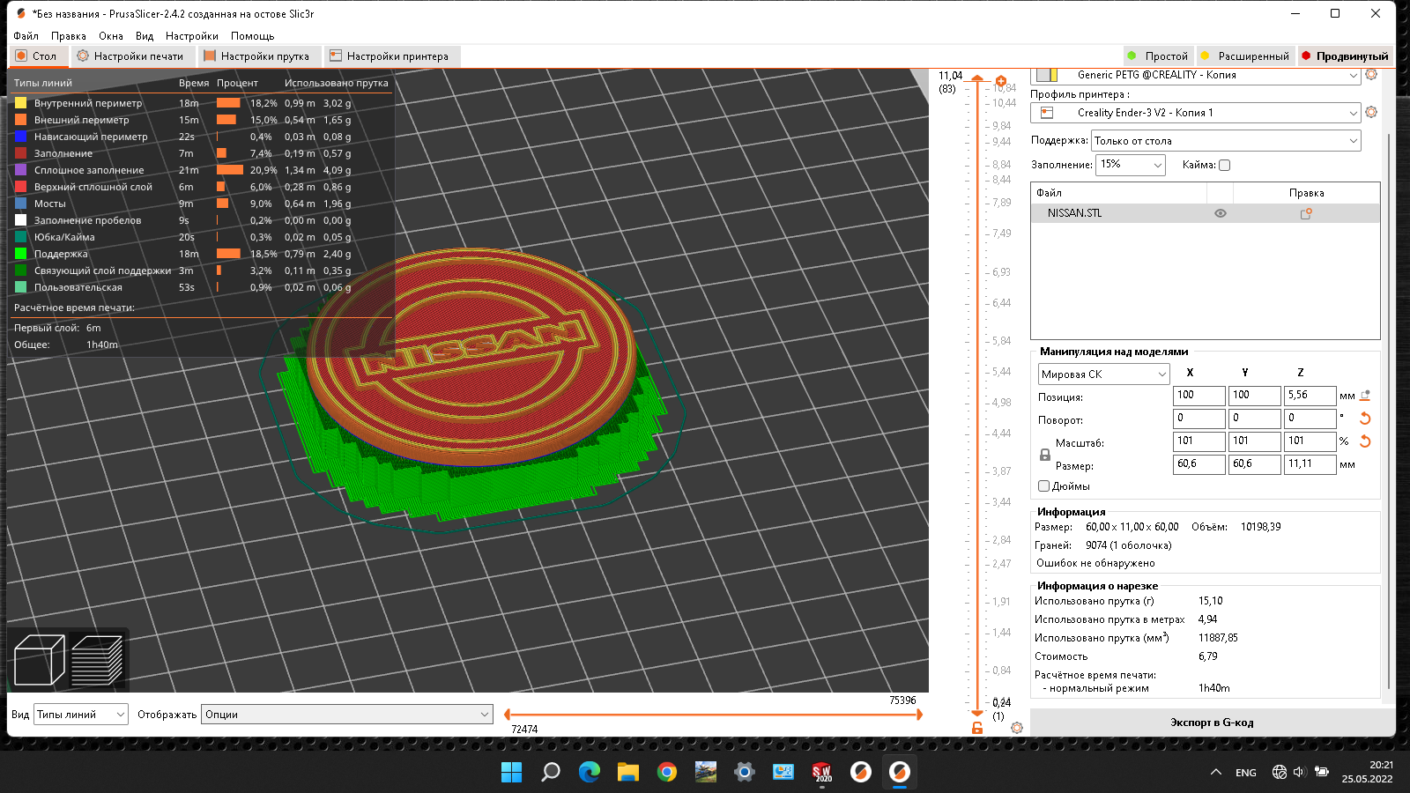Click the orange lock under the vertical slider
Image resolution: width=1410 pixels, height=793 pixels.
click(977, 728)
